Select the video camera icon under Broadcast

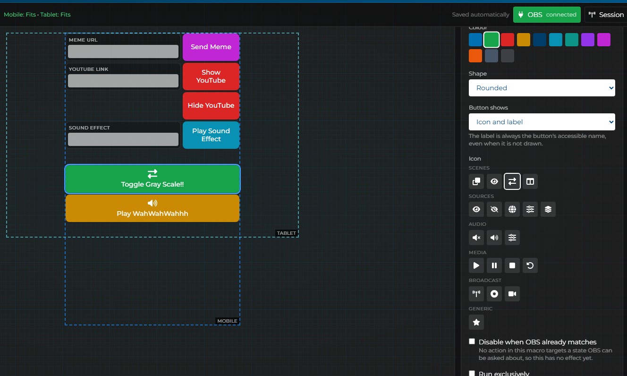[x=512, y=294]
